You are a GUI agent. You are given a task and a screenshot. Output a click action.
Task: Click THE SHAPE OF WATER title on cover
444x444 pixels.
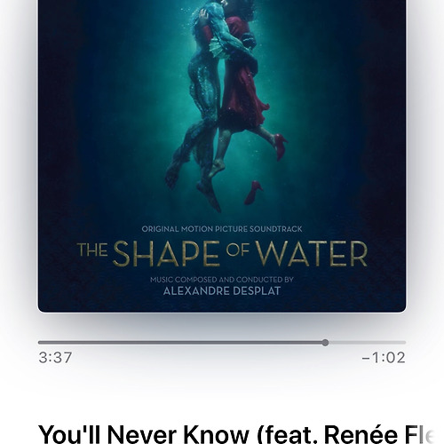click(222, 254)
